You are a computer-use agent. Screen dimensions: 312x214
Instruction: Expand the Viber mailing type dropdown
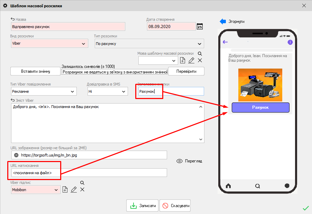pyautogui.click(x=83, y=44)
